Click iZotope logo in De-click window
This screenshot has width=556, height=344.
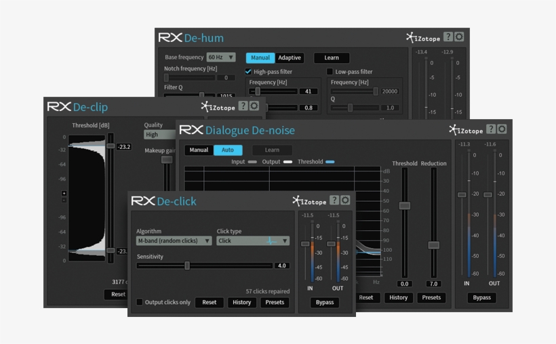[309, 201]
